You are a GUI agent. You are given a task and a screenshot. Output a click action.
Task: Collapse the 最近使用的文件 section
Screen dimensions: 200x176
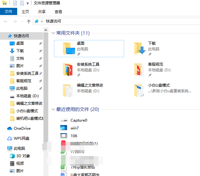(53, 109)
